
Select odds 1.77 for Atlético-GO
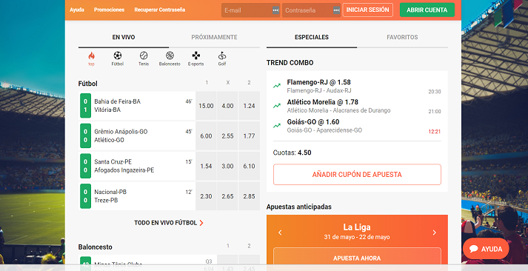[249, 136]
